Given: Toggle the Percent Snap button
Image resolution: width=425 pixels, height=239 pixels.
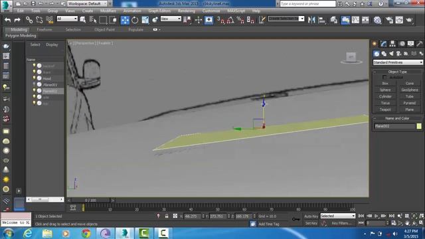Looking at the screenshot, I should click(240, 20).
